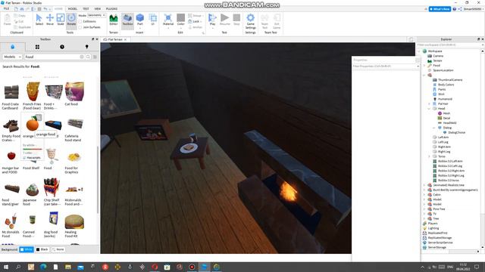This screenshot has width=485, height=272.
Task: Collapse the Head node in Explorer
Action: click(429, 109)
